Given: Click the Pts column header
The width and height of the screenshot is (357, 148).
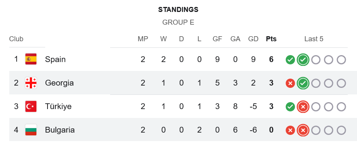Looking at the screenshot, I should (271, 39).
